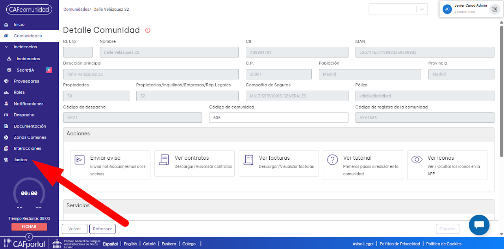504x249 pixels.
Task: Click the Ver facturas receipt icon
Action: pyautogui.click(x=248, y=159)
